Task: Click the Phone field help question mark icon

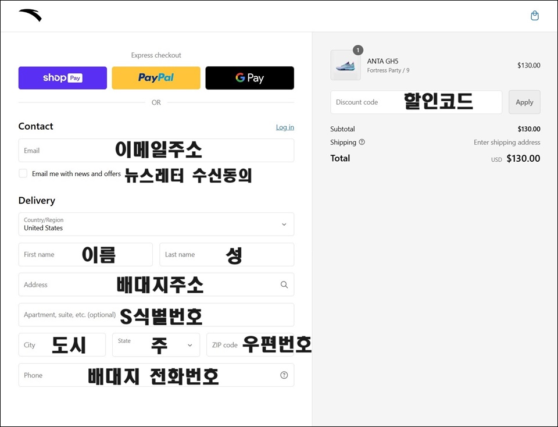Action: (x=284, y=375)
